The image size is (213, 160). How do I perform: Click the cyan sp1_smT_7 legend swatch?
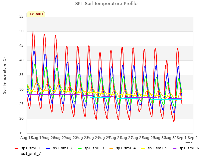[x=16, y=154]
